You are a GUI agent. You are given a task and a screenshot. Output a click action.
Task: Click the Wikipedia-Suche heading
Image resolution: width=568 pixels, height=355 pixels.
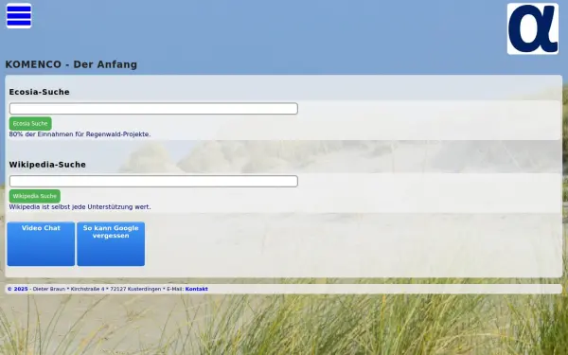pyautogui.click(x=47, y=165)
